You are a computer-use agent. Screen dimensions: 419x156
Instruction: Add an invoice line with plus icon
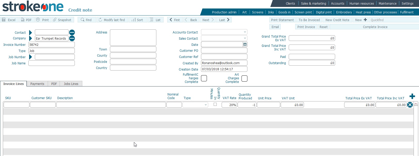412,96
